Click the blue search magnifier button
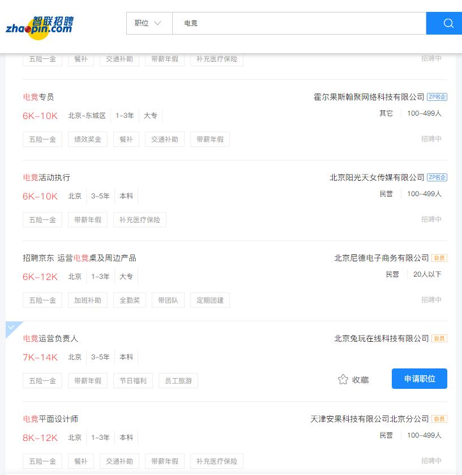 445,23
